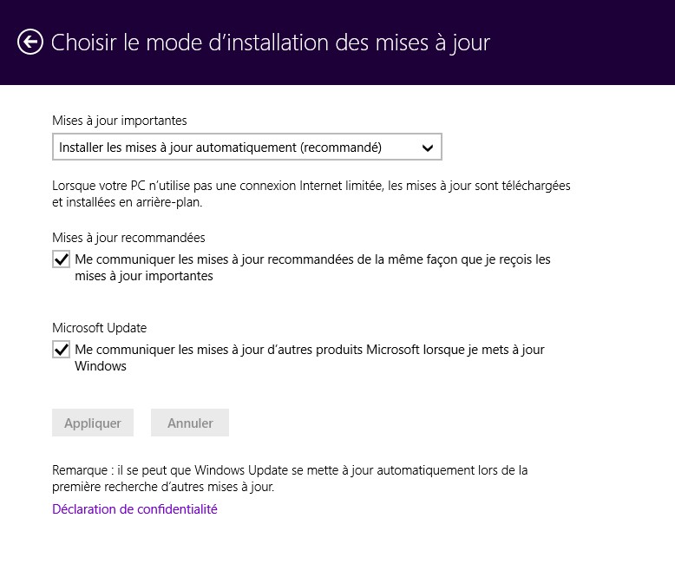
Task: Uncheck the recommended updates checkbox
Action: click(62, 259)
